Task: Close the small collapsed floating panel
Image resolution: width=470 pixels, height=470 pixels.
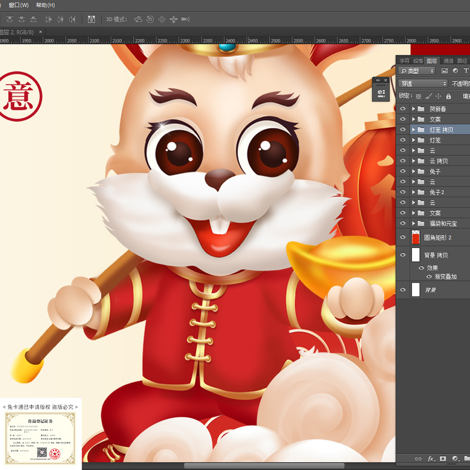Action: point(386,80)
